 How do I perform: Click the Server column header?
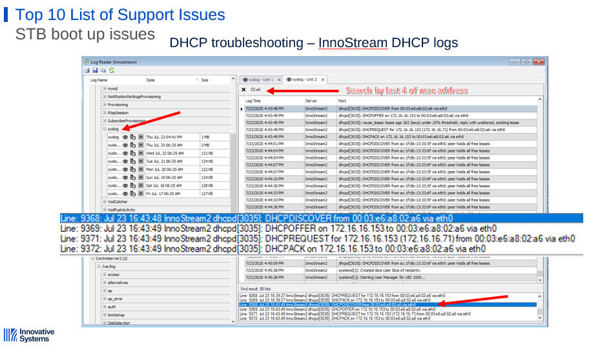tap(320, 101)
